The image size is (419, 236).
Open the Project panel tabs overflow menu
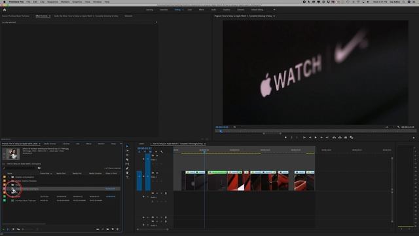tap(121, 144)
